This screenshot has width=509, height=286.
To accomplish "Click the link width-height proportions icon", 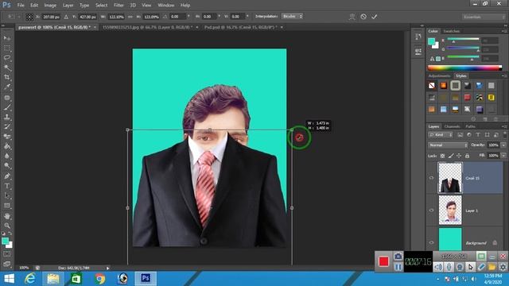I will (x=130, y=17).
